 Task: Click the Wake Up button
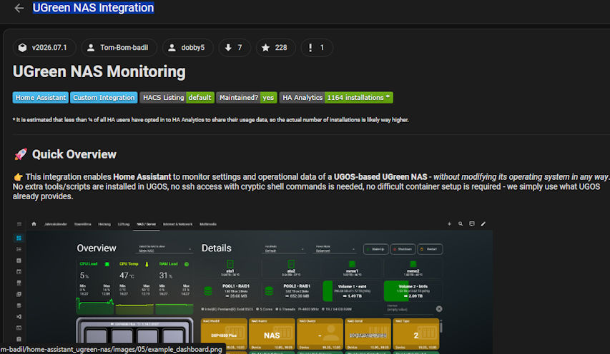click(376, 249)
